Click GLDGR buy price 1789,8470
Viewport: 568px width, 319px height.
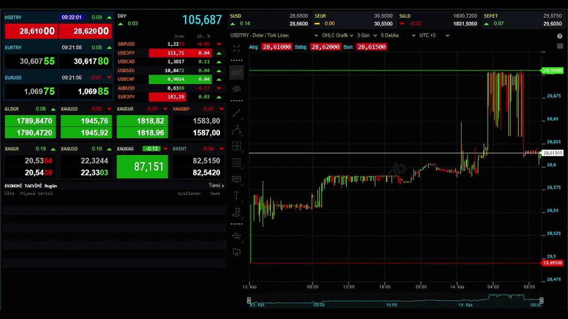(x=31, y=121)
